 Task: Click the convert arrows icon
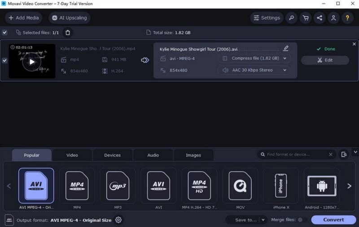144,60
